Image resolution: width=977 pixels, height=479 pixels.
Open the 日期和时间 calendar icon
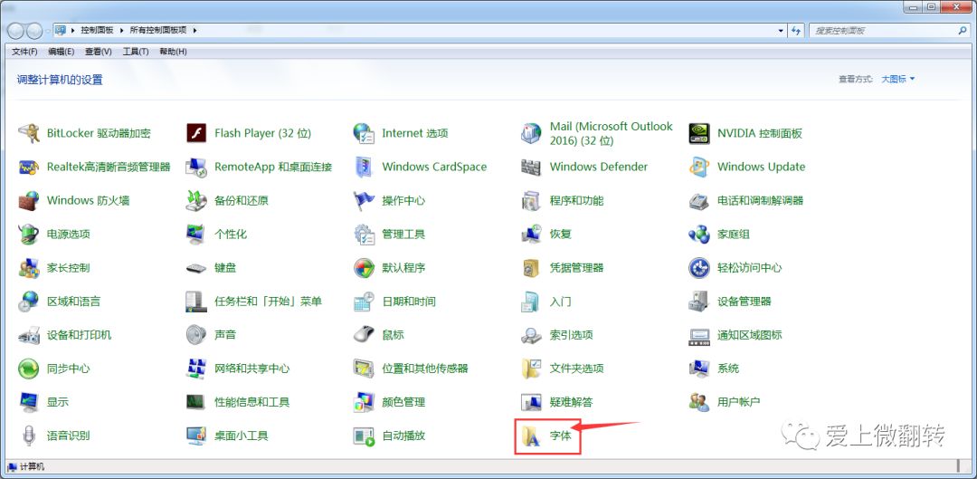coord(364,302)
